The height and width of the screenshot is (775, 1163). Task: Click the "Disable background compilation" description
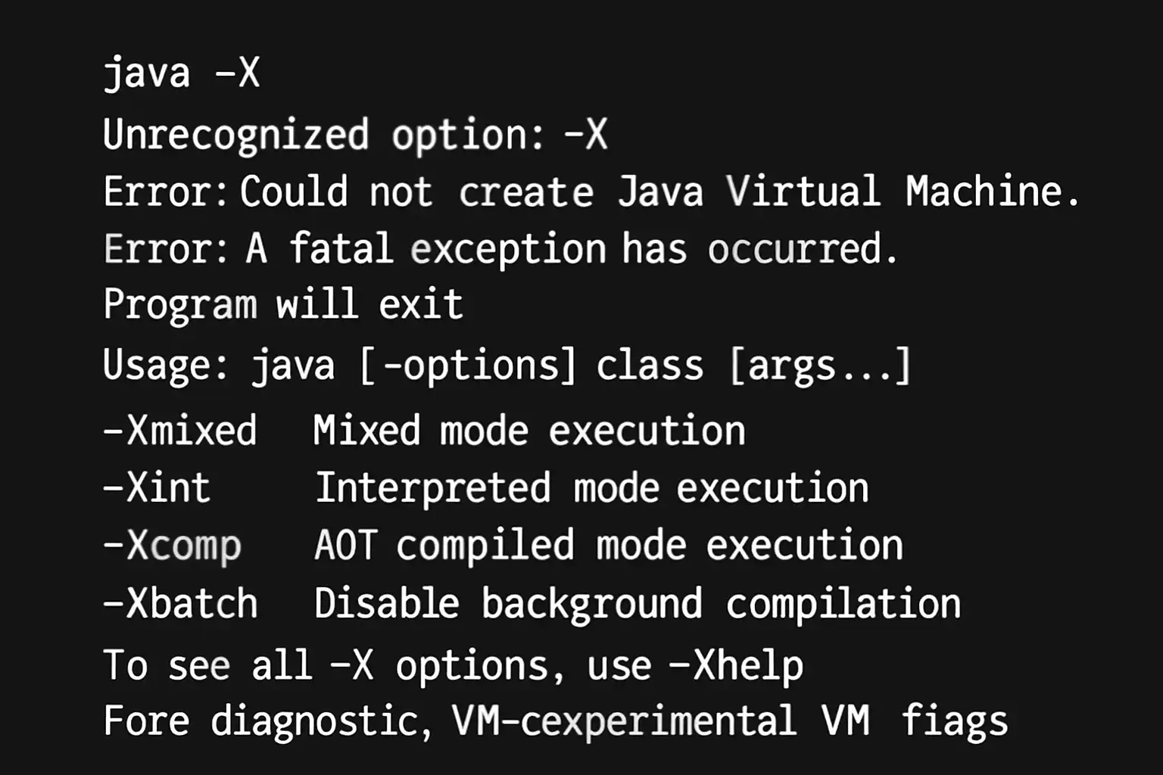click(637, 604)
